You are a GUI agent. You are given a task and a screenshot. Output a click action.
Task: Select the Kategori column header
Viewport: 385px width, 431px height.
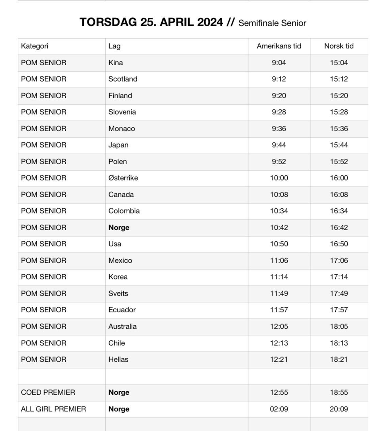(62, 46)
